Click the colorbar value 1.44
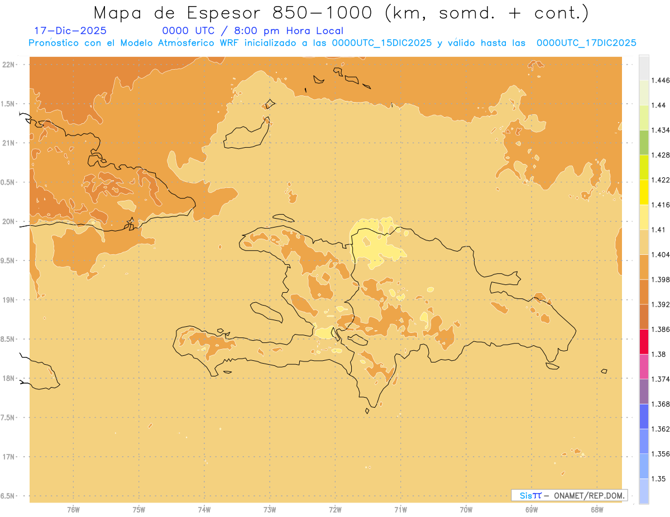The image size is (670, 517). (x=659, y=105)
